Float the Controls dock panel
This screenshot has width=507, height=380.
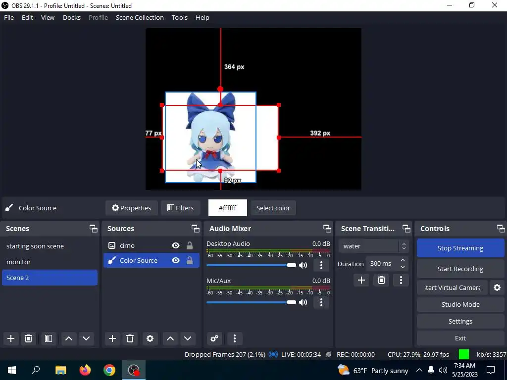pos(501,229)
